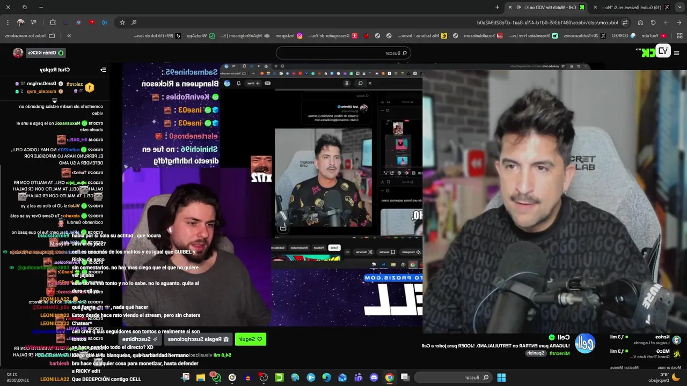Open the Cell channel avatar
Screen dimensions: 687x386
[x=585, y=344]
